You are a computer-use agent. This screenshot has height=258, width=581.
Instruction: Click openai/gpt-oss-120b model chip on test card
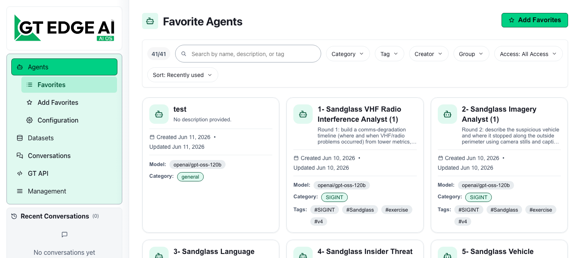click(x=197, y=164)
